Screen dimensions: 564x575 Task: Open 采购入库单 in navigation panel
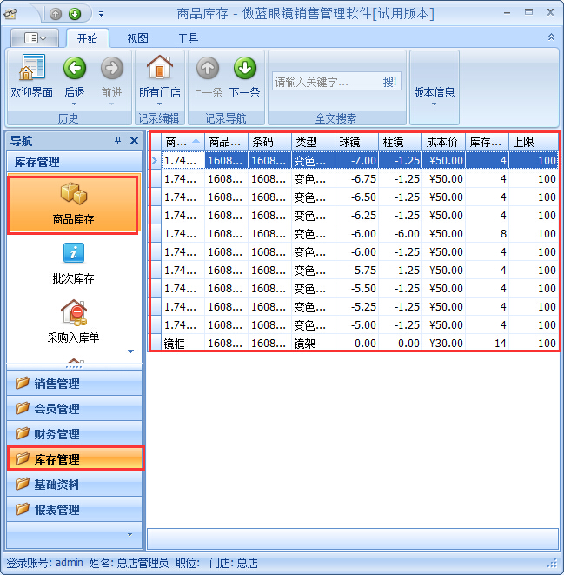tap(73, 320)
